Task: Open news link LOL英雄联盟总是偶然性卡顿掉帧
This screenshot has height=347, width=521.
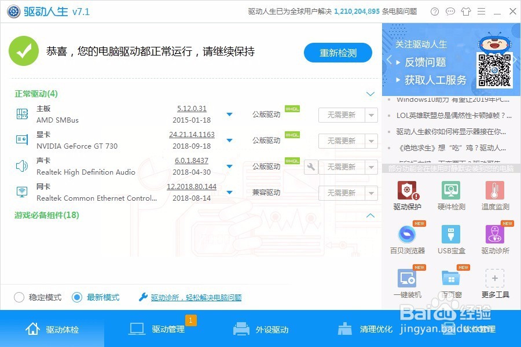Action: tap(454, 115)
